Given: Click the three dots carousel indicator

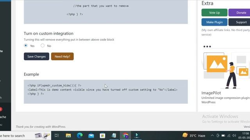Looking at the screenshot, I should (207, 47).
